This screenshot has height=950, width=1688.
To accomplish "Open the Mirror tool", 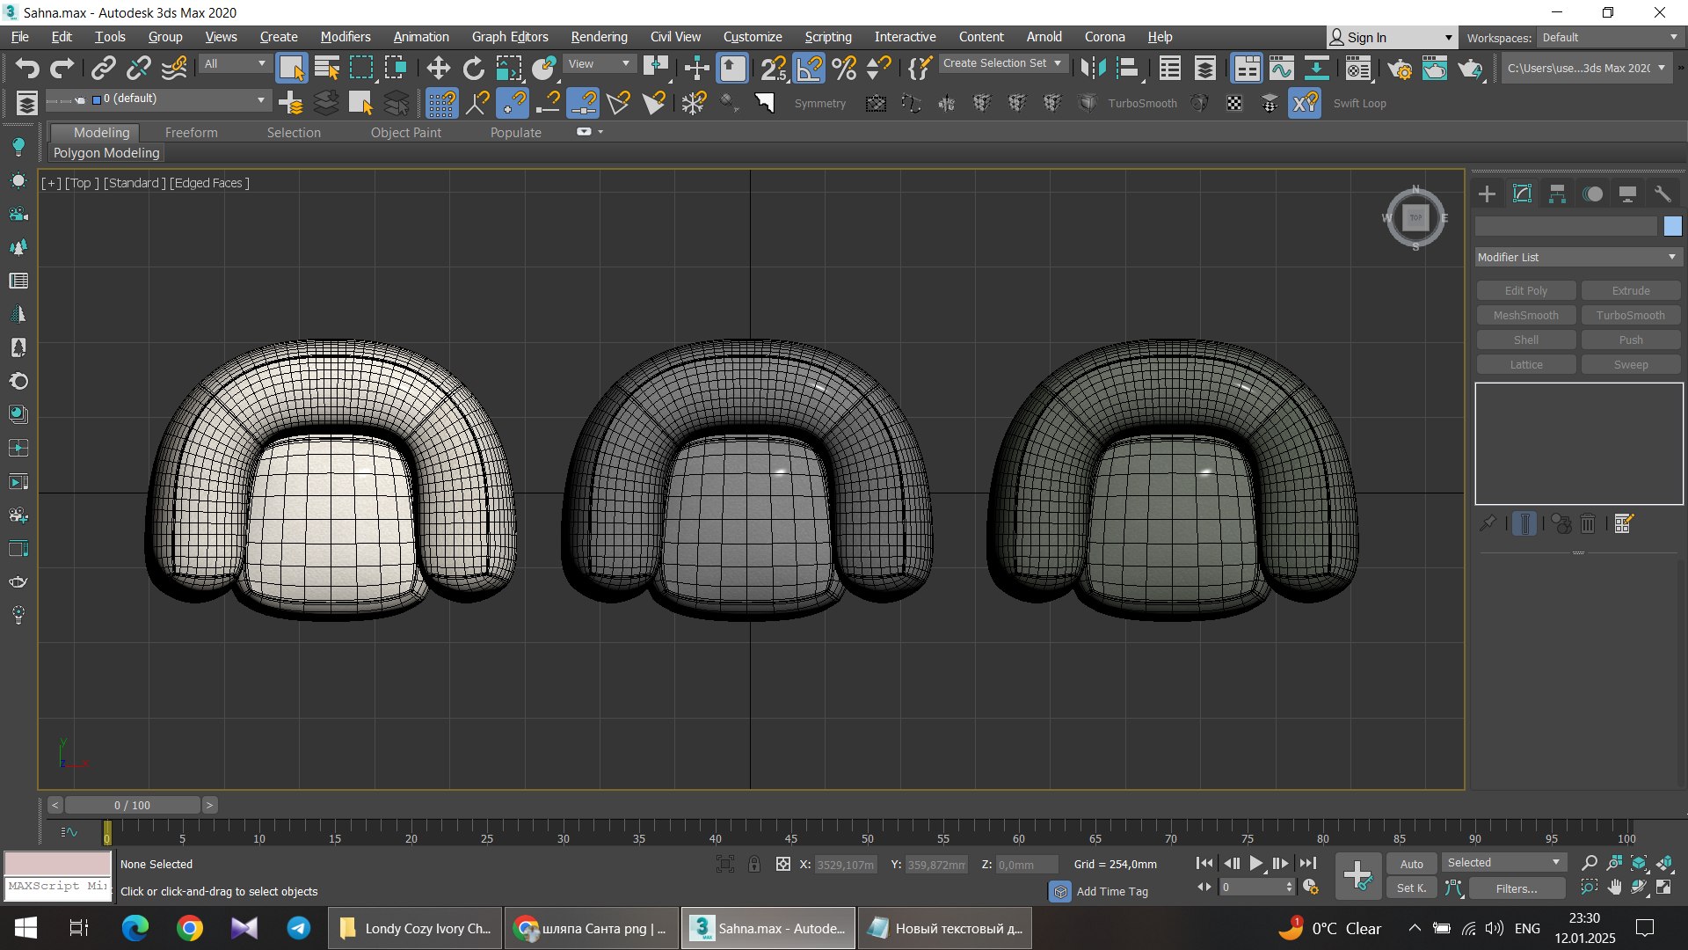I will pos(1093,68).
